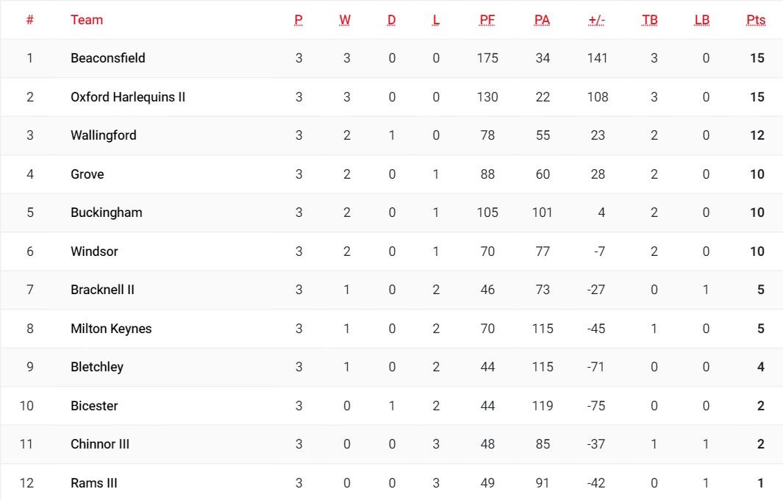Select the Windsor team link
The height and width of the screenshot is (500, 783).
point(94,251)
